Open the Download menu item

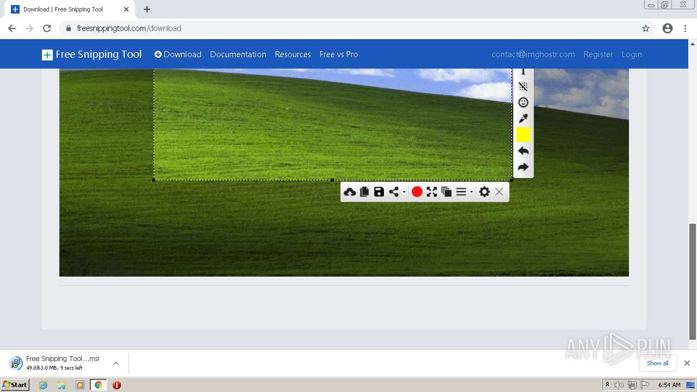click(x=178, y=54)
